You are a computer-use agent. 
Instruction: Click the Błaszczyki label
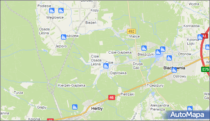click(146, 54)
